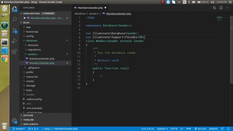Click Ln 6, Col 35 cursor position
Image resolution: width=233 pixels, height=131 pixels.
pyautogui.click(x=147, y=129)
